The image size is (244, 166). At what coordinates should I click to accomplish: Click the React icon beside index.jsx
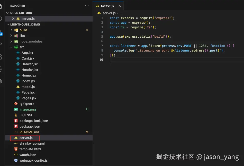tap(18, 81)
